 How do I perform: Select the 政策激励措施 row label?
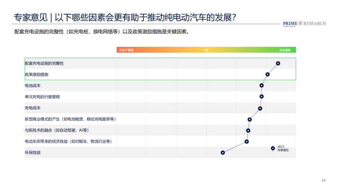(37, 74)
